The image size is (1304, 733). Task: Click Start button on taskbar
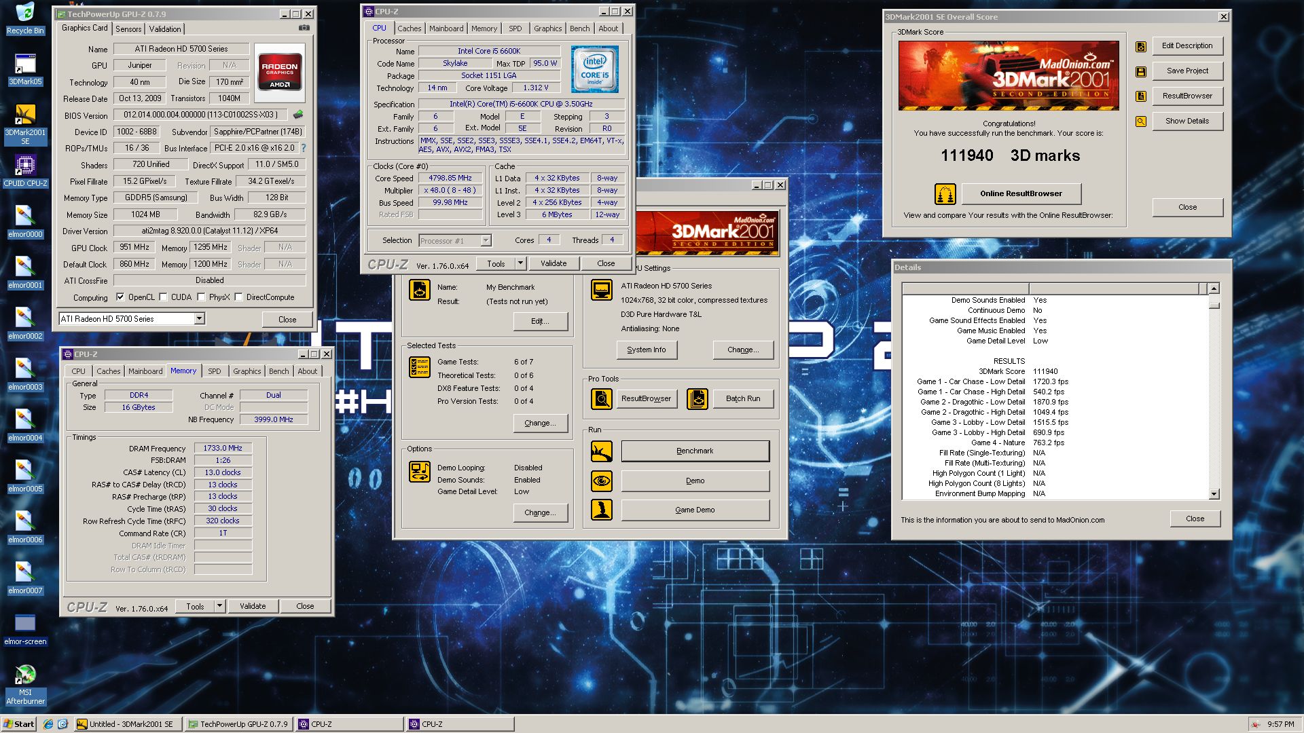pos(19,724)
